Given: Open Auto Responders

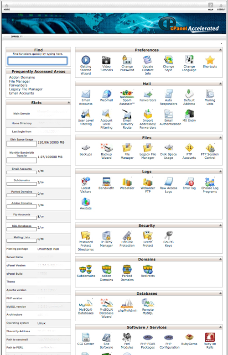Looking at the screenshot, I should coord(169,94).
